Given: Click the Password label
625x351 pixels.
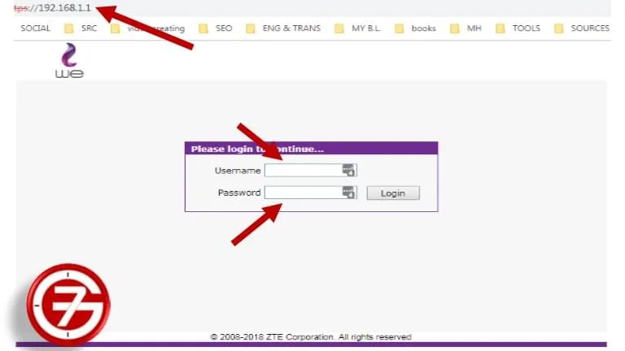Looking at the screenshot, I should click(x=239, y=193).
